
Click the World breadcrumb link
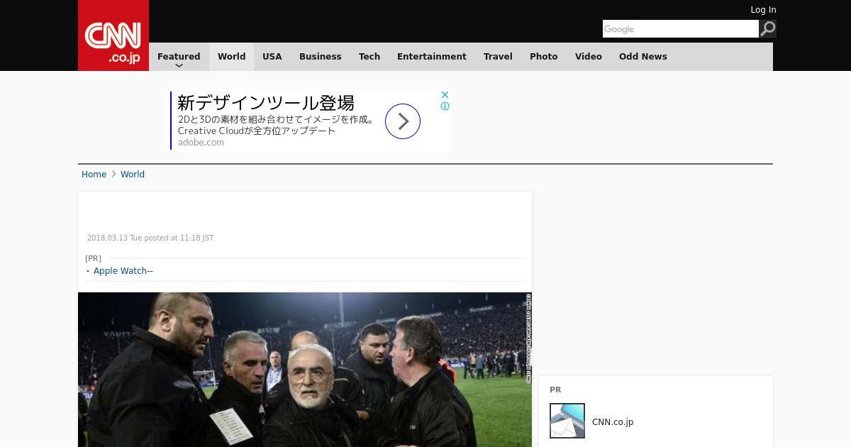tap(133, 175)
